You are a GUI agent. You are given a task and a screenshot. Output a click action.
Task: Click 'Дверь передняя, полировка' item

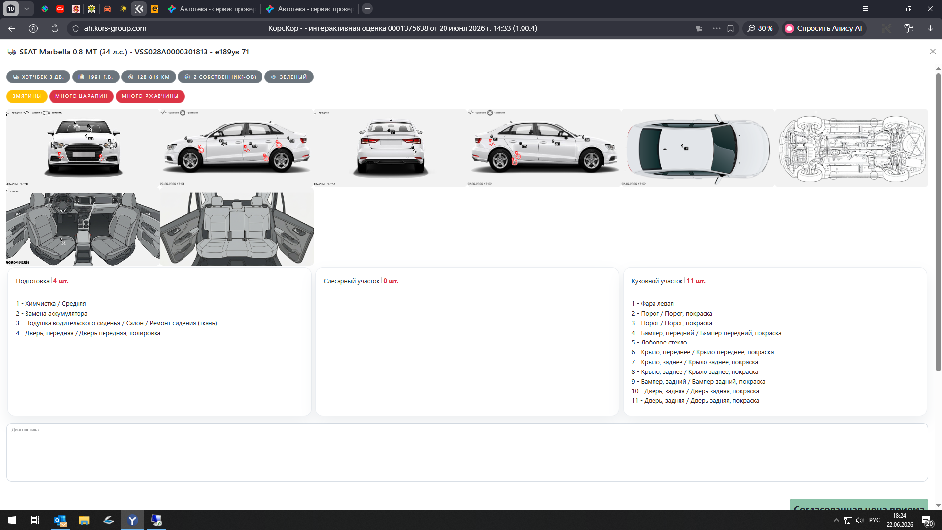coord(88,333)
